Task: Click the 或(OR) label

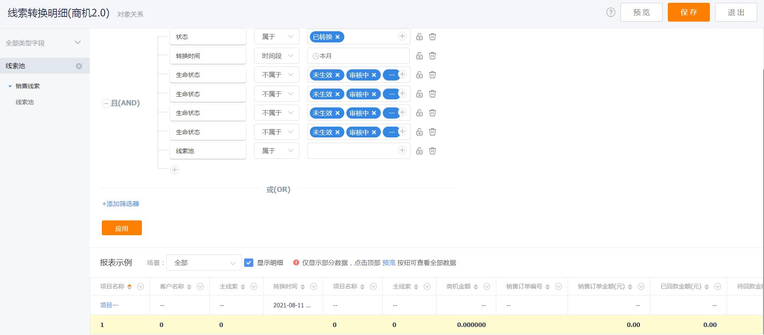Action: pos(278,190)
